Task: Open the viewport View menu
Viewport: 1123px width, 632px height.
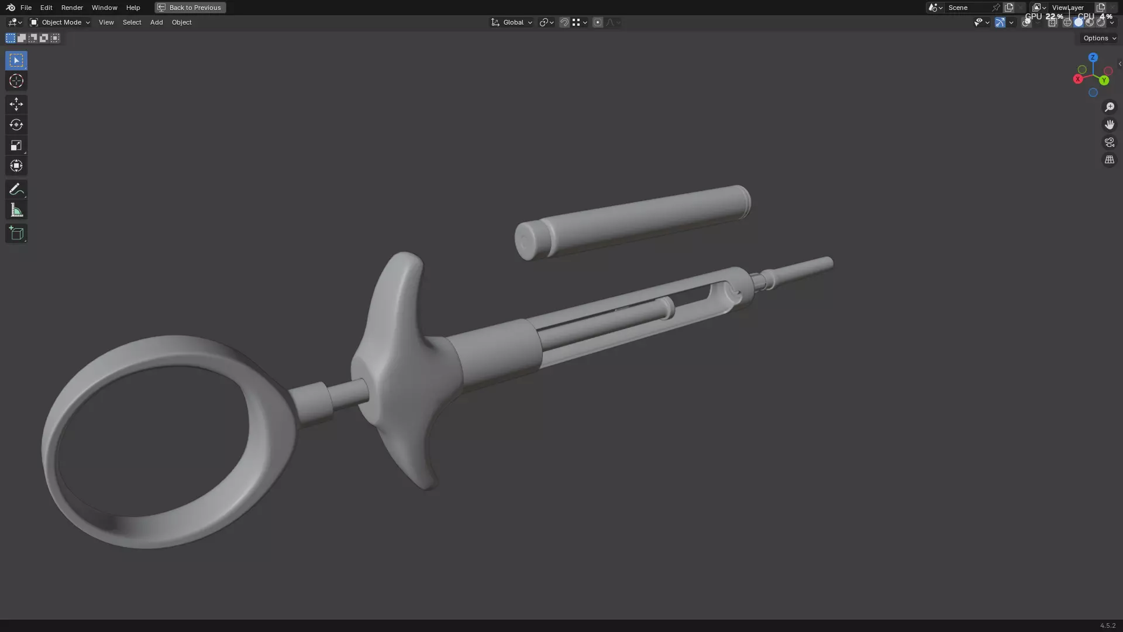Action: pos(106,22)
